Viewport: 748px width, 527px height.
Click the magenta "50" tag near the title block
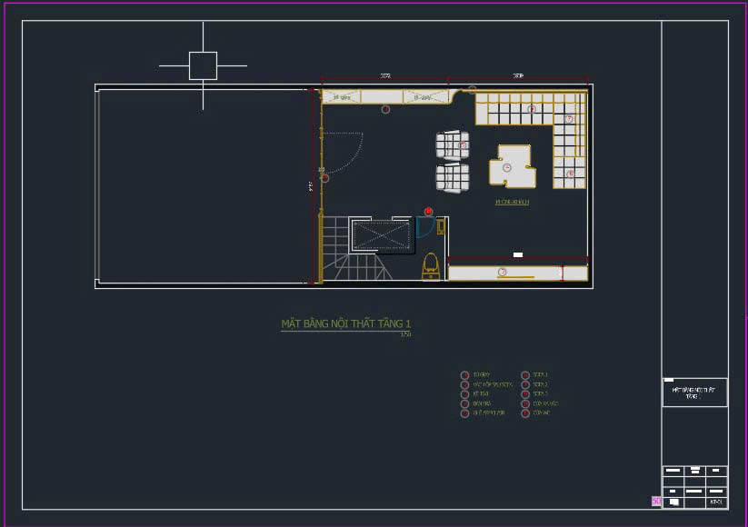pyautogui.click(x=656, y=501)
